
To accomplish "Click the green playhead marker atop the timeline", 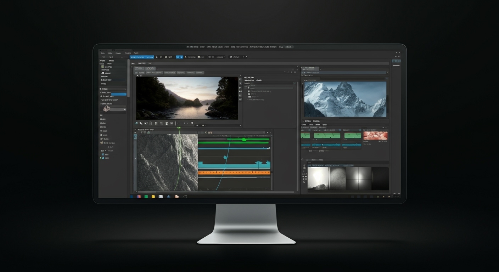I will [x=179, y=127].
